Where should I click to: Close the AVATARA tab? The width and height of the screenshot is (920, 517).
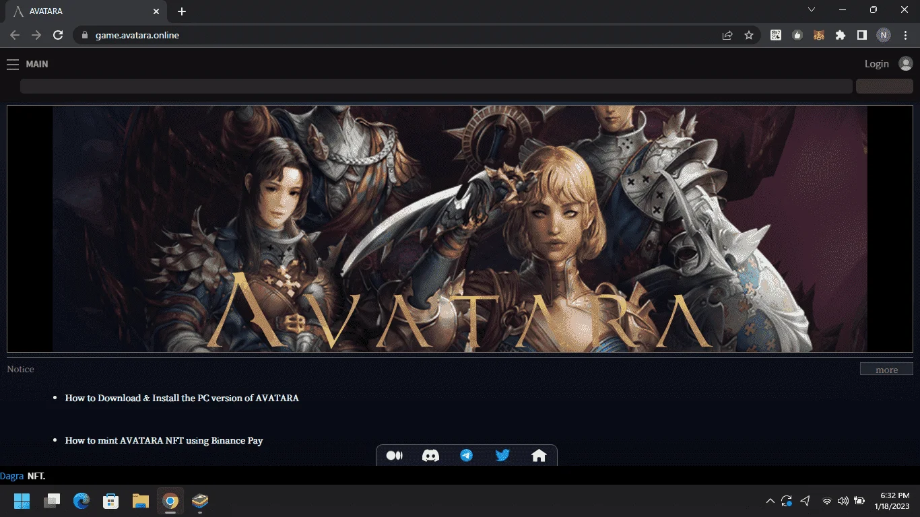pos(156,11)
